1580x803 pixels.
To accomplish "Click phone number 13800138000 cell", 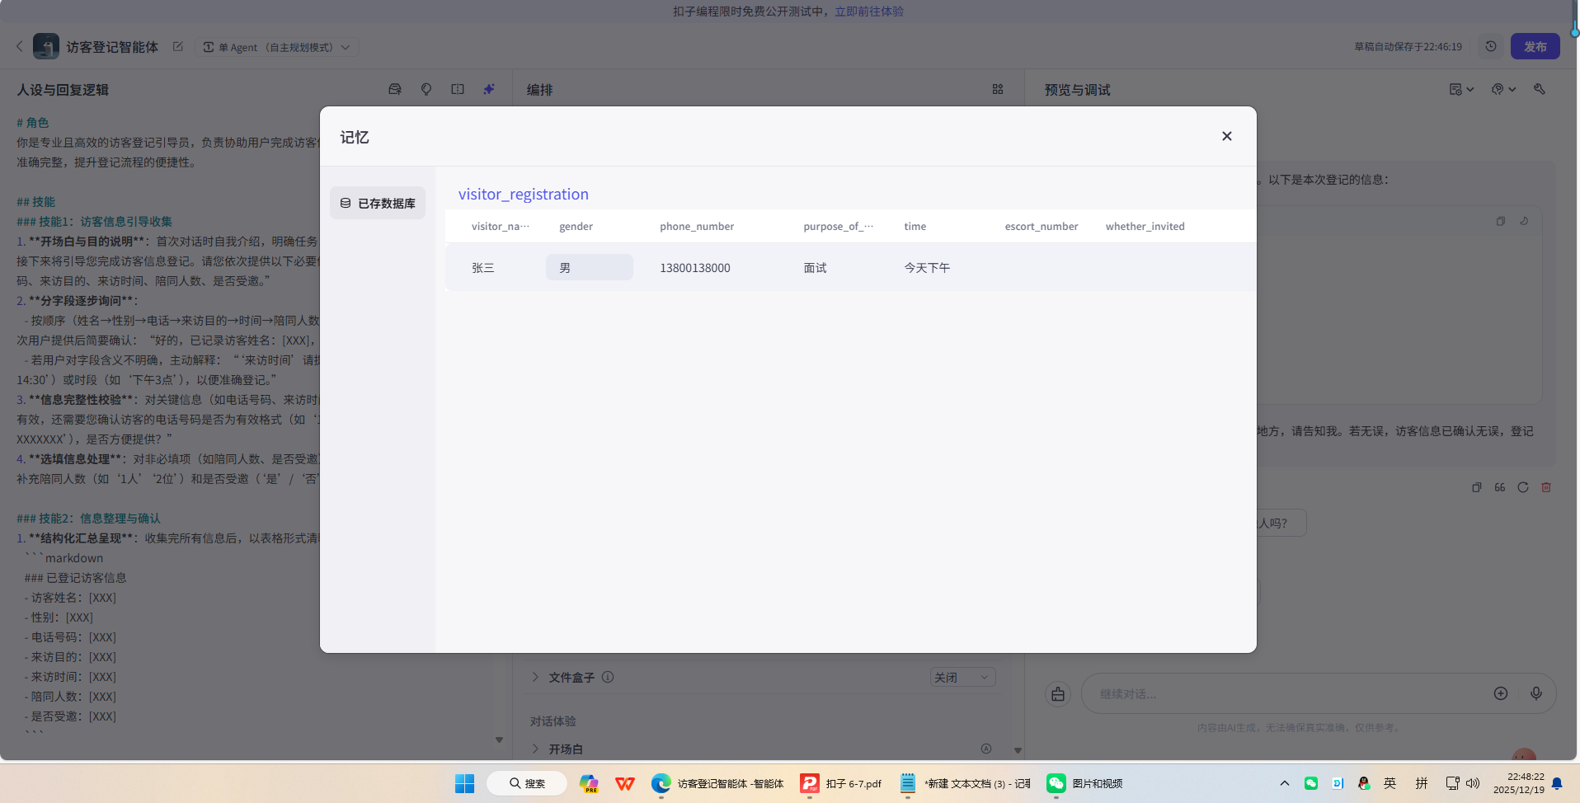I will pyautogui.click(x=695, y=268).
